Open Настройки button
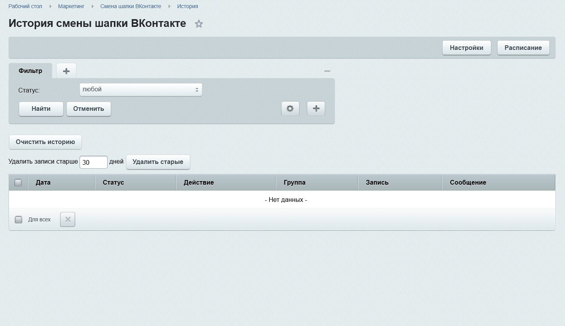This screenshot has width=565, height=326. 467,48
